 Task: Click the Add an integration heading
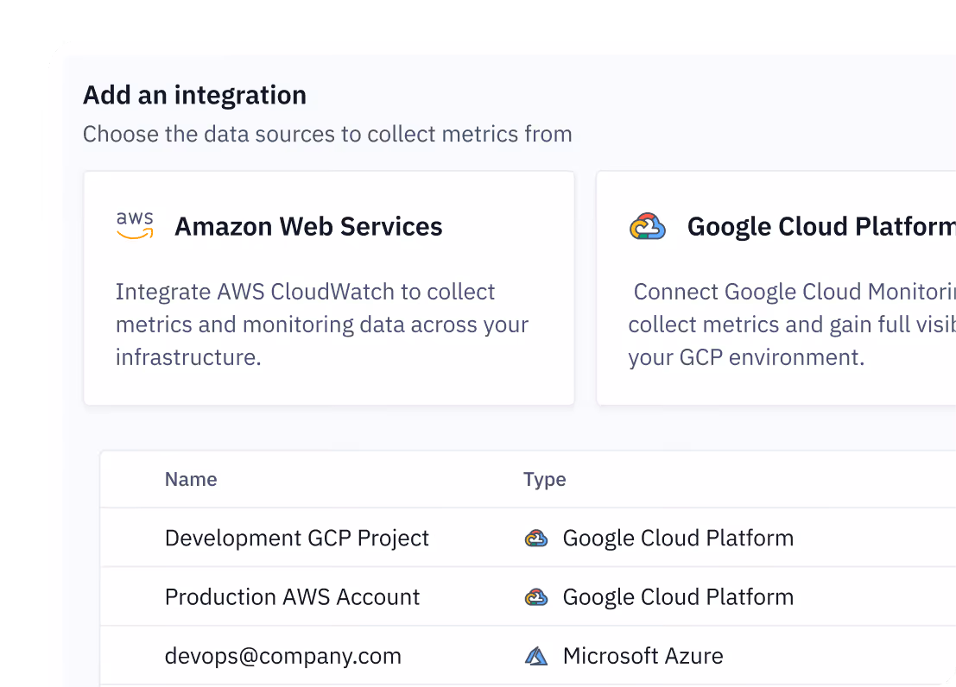click(194, 95)
